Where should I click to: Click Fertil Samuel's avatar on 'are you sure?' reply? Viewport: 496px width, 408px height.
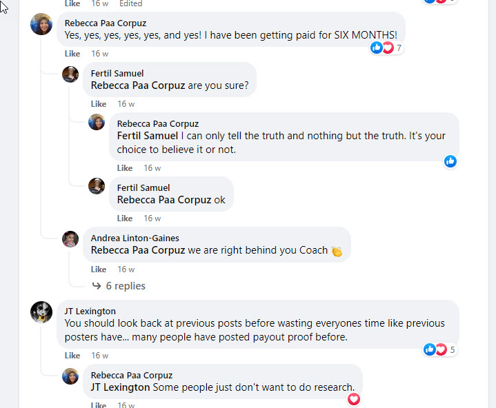pyautogui.click(x=70, y=74)
